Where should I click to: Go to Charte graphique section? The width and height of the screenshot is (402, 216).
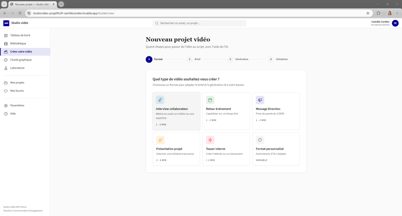click(x=25, y=60)
